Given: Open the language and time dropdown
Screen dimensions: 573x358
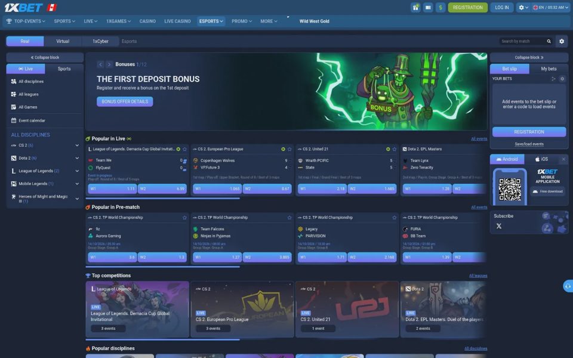Looking at the screenshot, I should (550, 7).
